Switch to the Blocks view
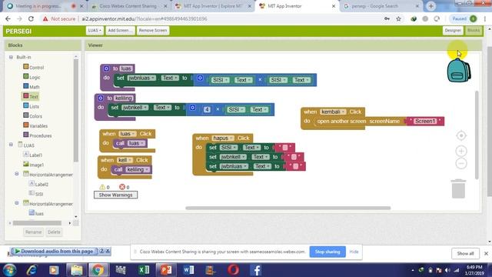Screen dimensions: 492x277 [474, 31]
